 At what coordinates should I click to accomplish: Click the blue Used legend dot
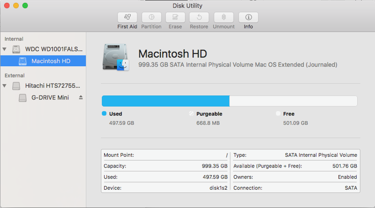[104, 113]
